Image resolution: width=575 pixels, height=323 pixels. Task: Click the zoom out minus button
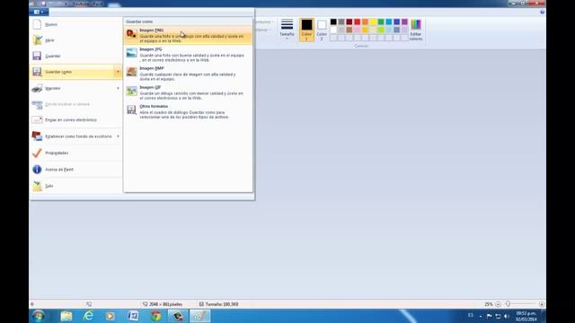[498, 304]
